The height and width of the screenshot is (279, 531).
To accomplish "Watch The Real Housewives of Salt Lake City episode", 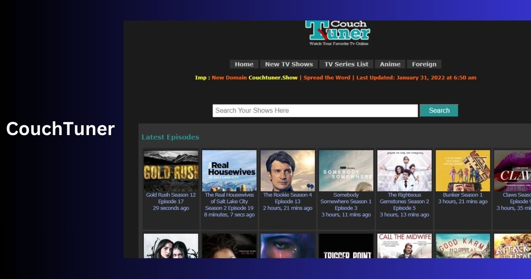I will [229, 204].
